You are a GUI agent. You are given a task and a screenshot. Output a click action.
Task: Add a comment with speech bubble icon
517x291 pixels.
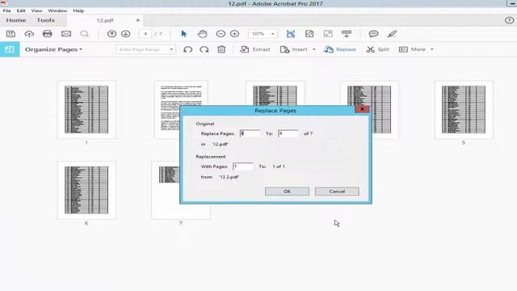373,34
